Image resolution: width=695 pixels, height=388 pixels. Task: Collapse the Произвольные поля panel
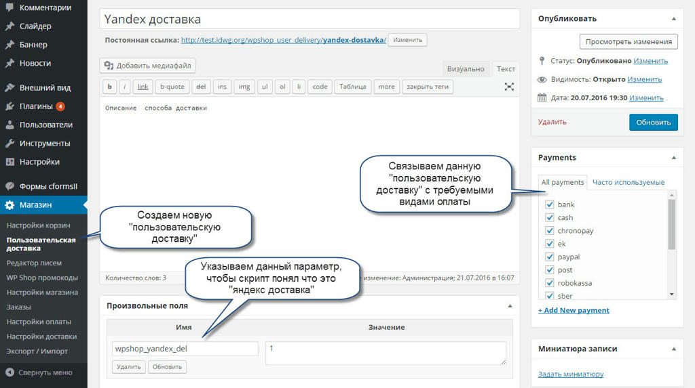[x=510, y=305]
